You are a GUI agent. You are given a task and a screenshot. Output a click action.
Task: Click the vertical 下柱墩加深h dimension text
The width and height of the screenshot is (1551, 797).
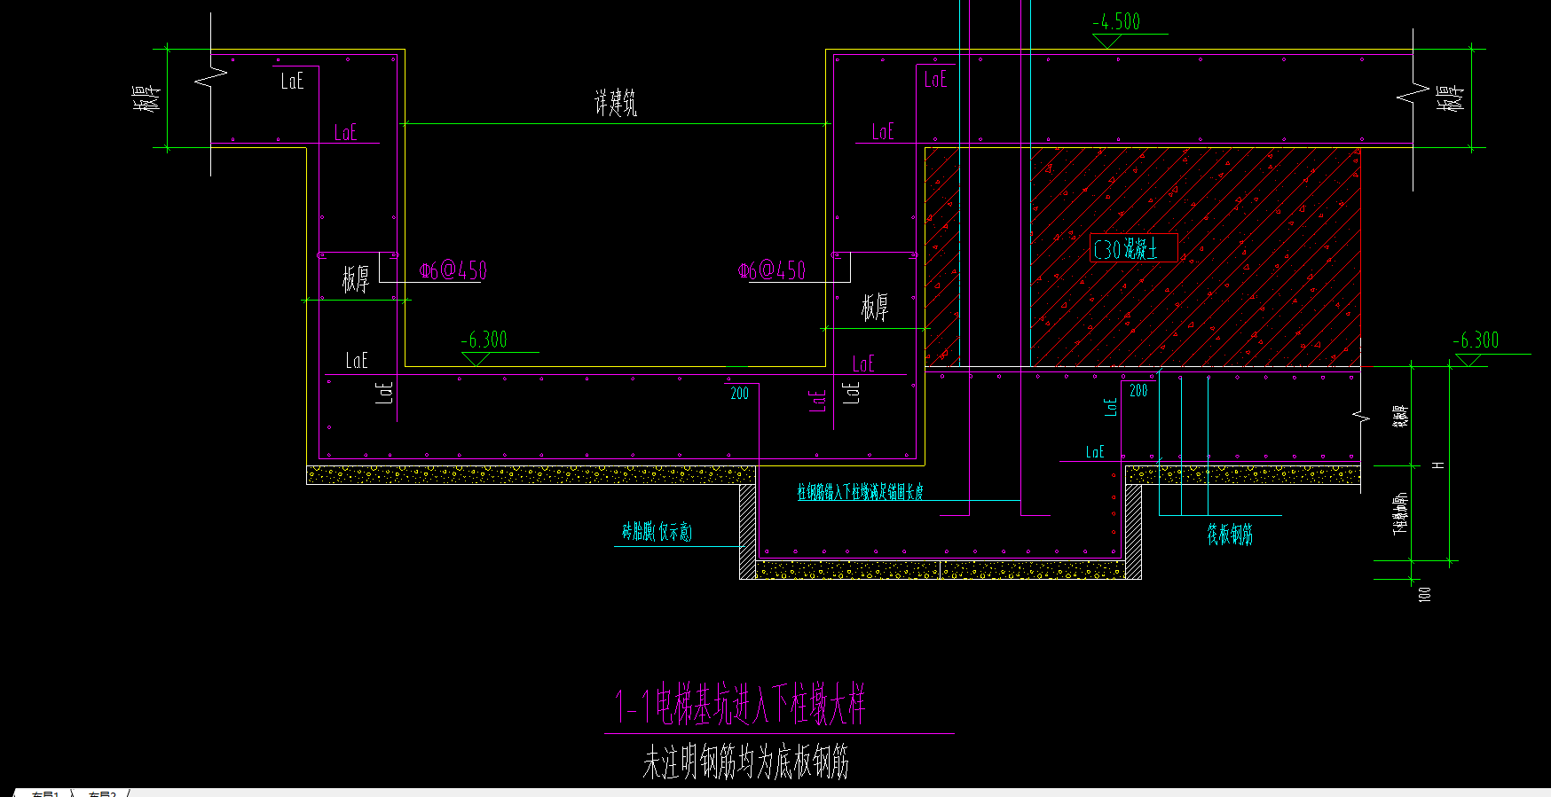pyautogui.click(x=1400, y=513)
